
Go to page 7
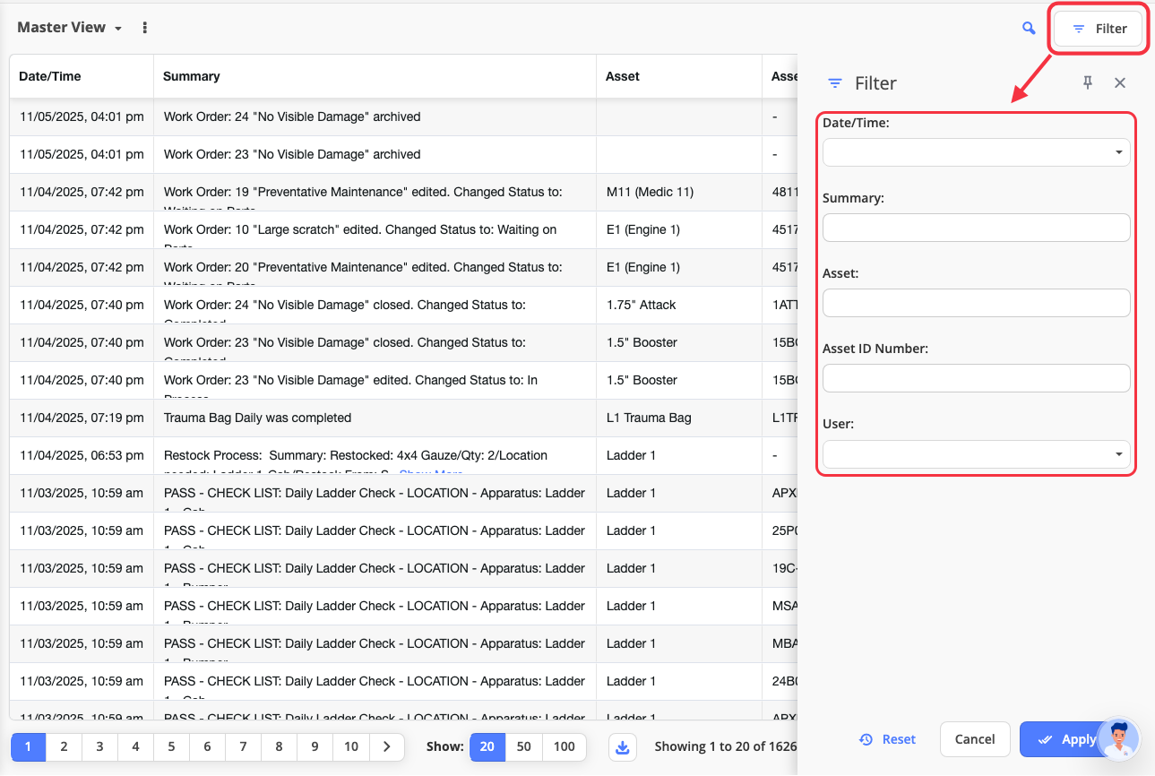[243, 746]
